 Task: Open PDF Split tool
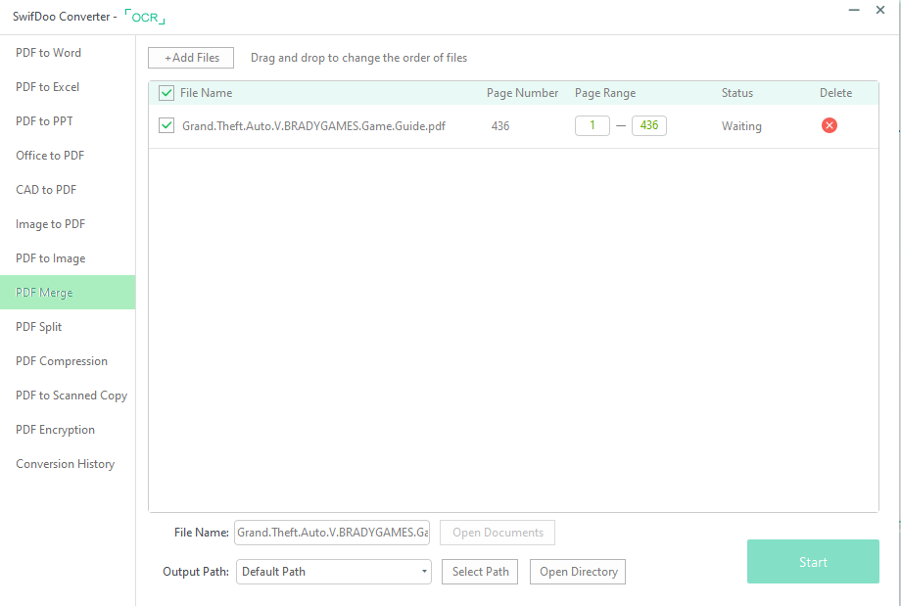point(68,327)
